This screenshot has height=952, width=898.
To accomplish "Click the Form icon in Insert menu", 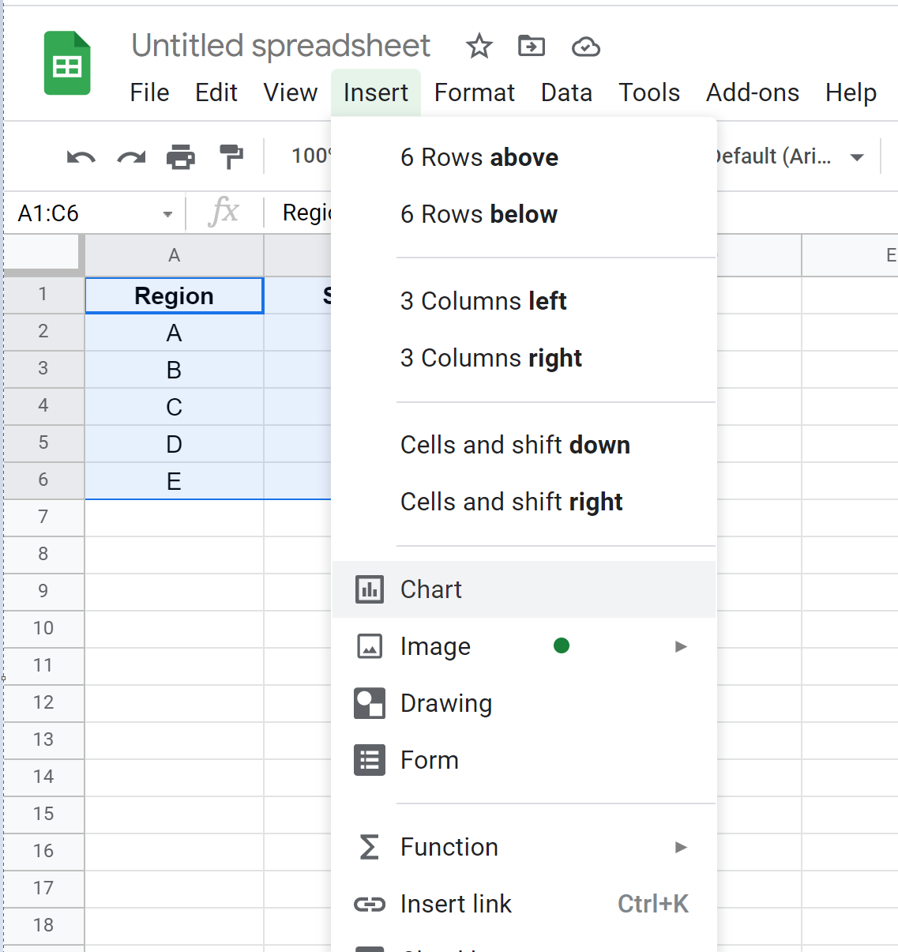I will (369, 759).
